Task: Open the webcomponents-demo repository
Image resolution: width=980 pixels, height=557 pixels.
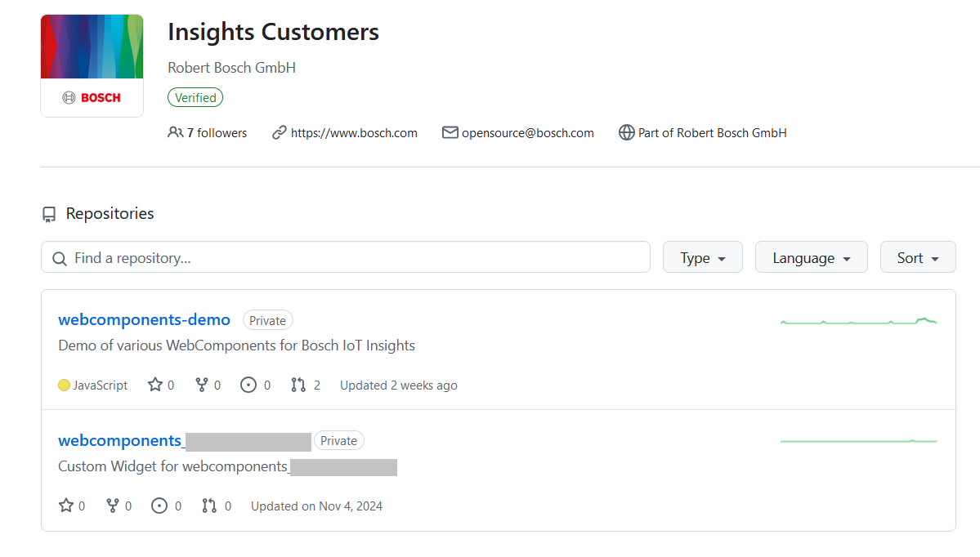Action: coord(144,320)
